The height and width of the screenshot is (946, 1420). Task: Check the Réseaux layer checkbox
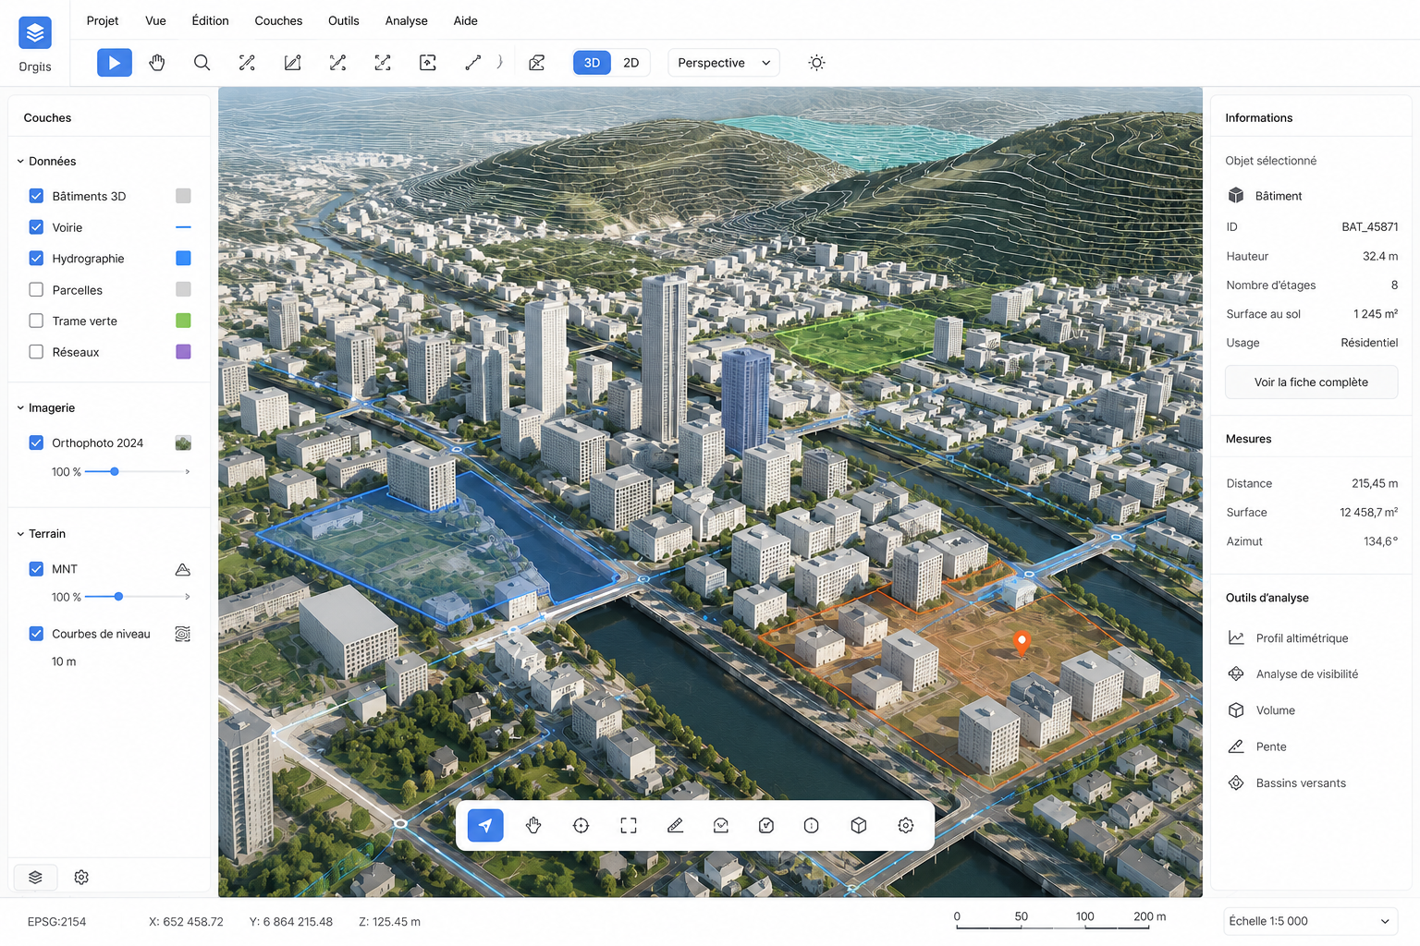pos(36,352)
